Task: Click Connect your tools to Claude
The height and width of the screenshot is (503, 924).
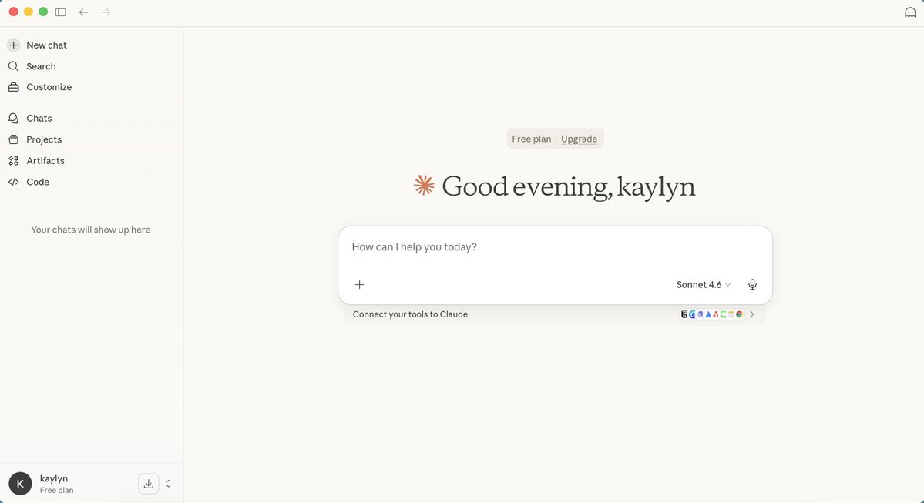Action: pos(410,314)
